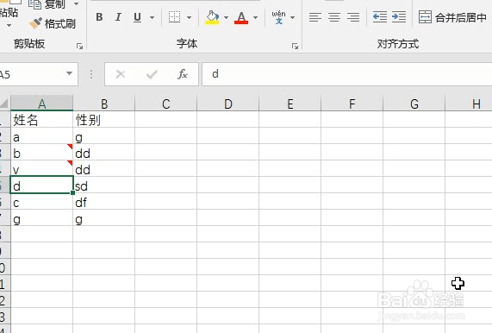Viewport: 492px width, 333px height.
Task: Select column G header
Action: coord(414,104)
